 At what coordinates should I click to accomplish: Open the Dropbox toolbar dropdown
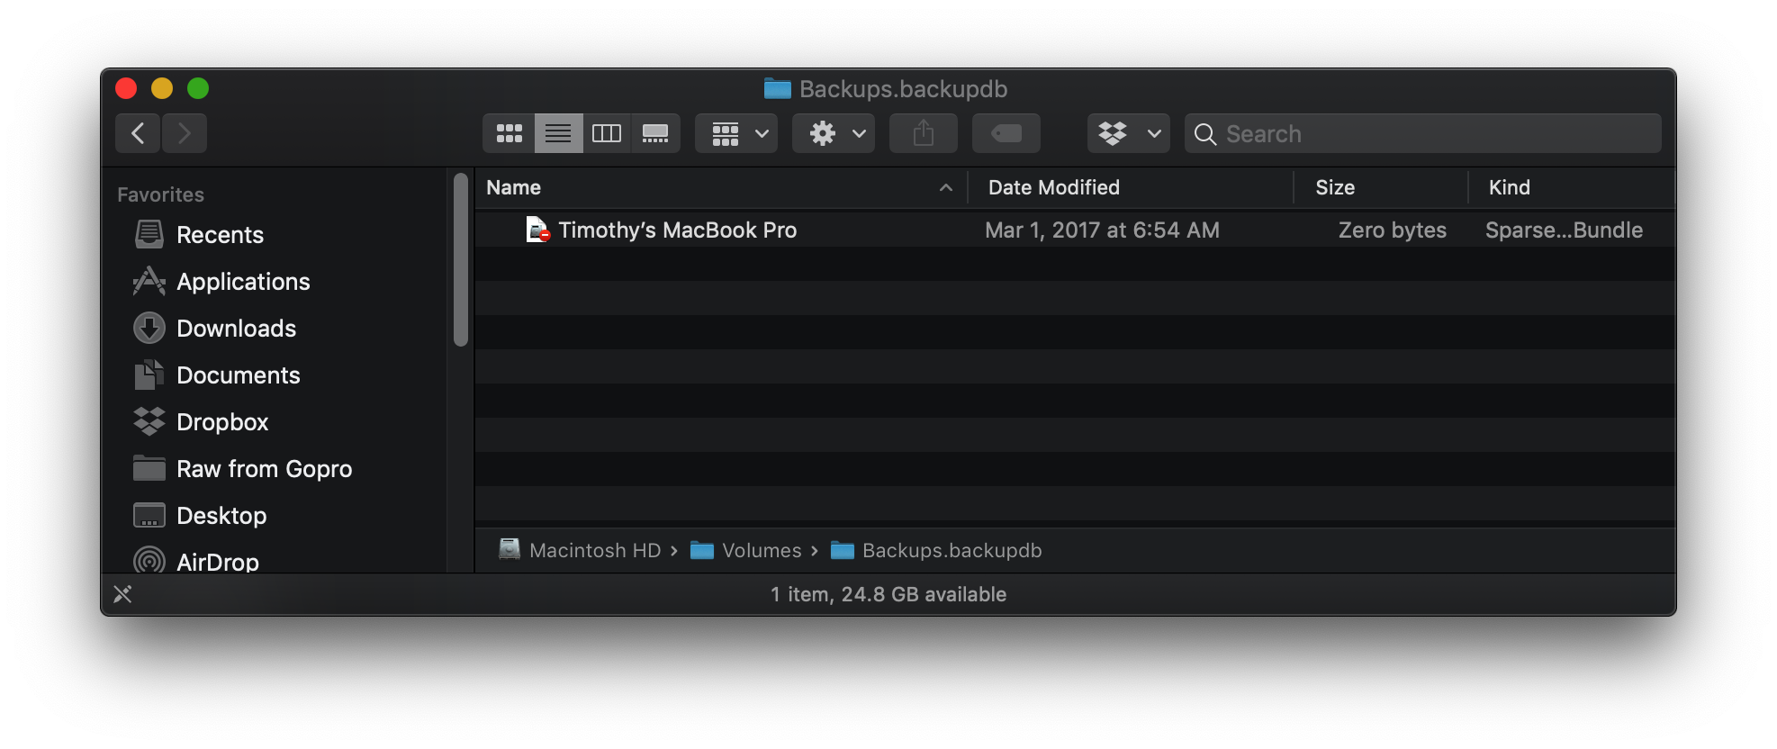[x=1129, y=133]
